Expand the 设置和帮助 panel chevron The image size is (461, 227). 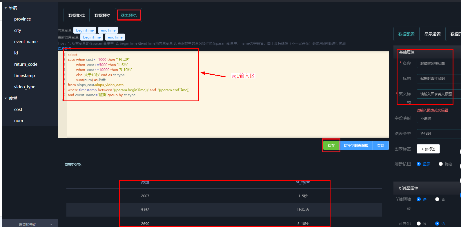pyautogui.click(x=51, y=224)
